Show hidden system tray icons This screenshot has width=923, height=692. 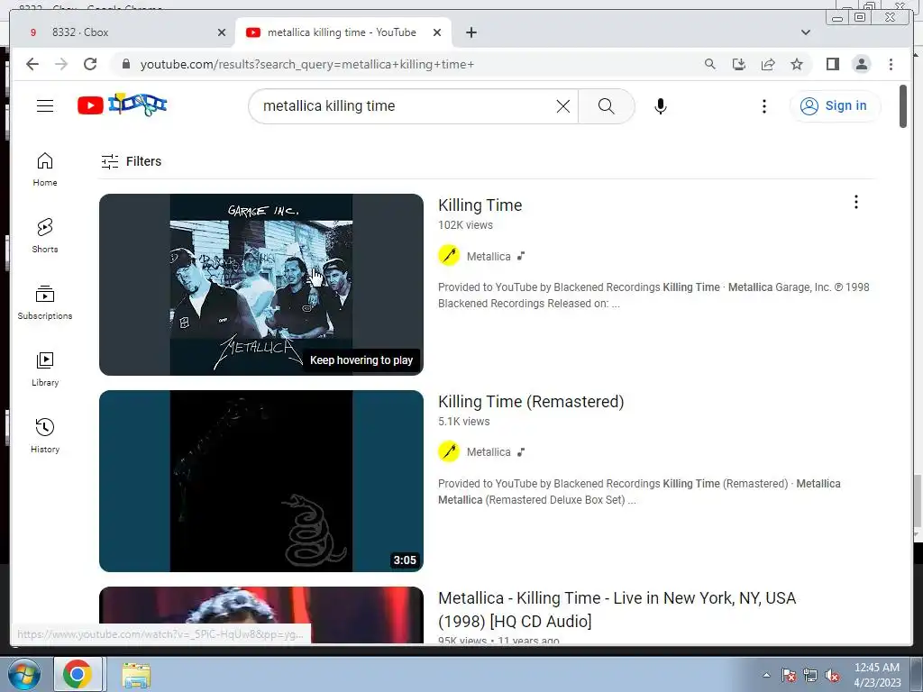pos(766,675)
